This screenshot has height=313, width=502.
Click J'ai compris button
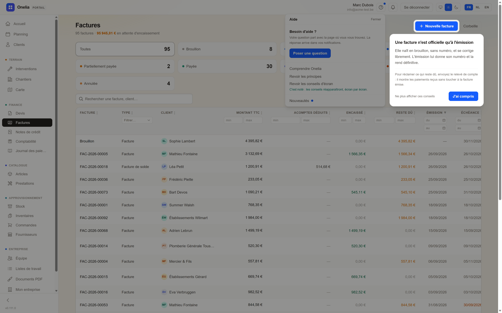(463, 96)
